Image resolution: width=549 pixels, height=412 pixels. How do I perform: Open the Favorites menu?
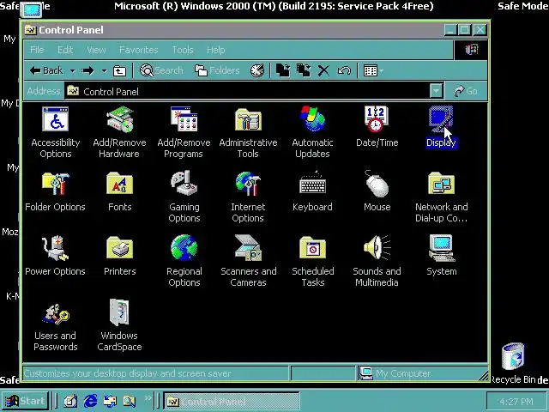(138, 50)
